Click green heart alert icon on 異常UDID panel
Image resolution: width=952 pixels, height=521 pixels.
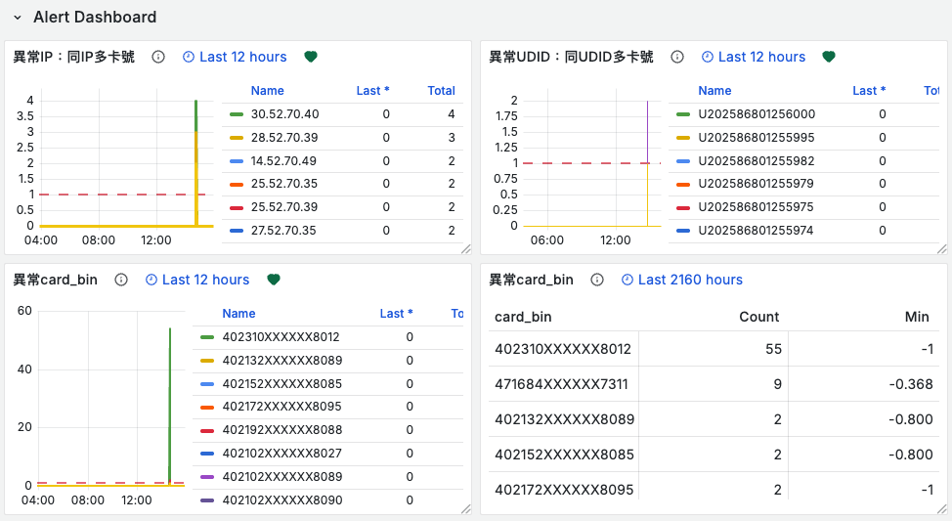828,57
